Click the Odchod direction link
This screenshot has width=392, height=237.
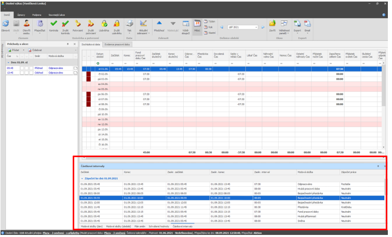39,73
